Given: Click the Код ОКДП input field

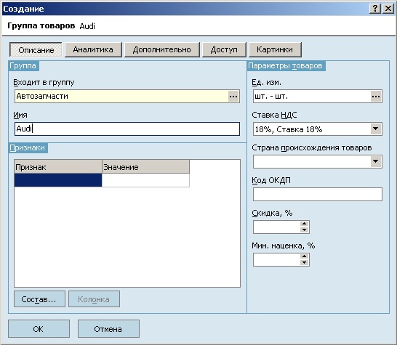Looking at the screenshot, I should (318, 194).
